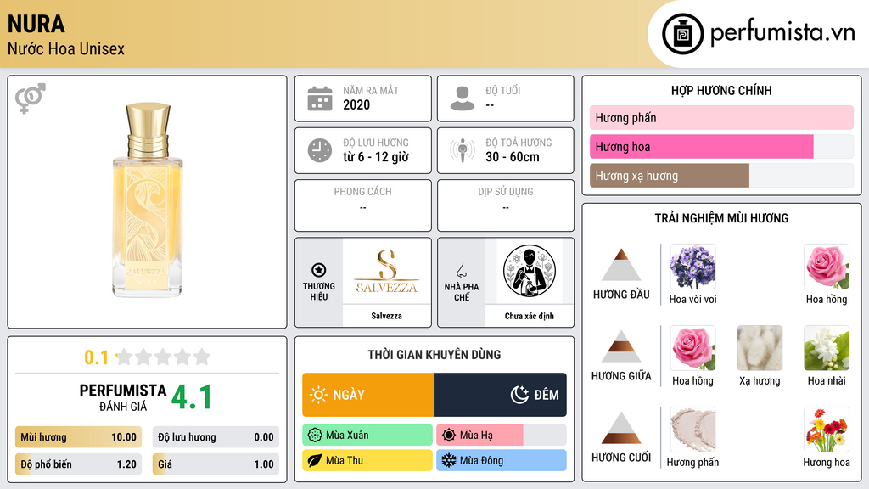This screenshot has height=489, width=869.
Task: Select the Đêm nighttime segment
Action: coord(501,395)
